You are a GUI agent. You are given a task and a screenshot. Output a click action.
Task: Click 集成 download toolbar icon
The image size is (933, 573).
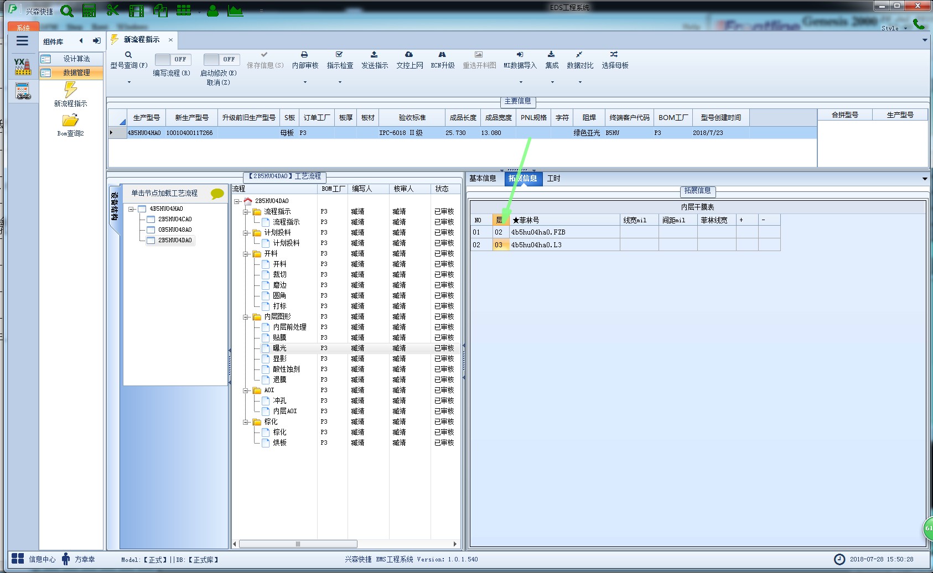pyautogui.click(x=551, y=55)
